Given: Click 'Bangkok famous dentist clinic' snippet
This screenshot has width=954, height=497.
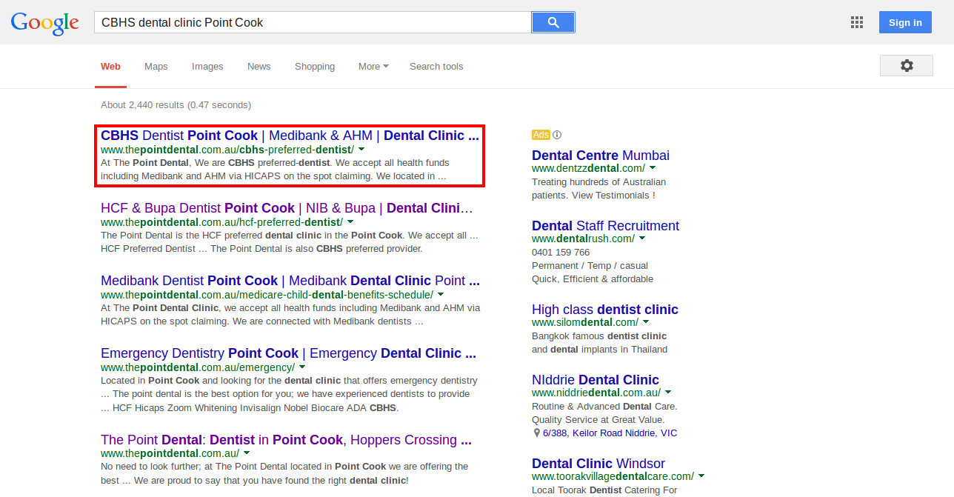Looking at the screenshot, I should [599, 336].
